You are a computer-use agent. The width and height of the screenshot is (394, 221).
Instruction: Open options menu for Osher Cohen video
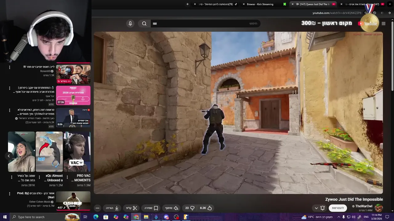[x=10, y=194]
